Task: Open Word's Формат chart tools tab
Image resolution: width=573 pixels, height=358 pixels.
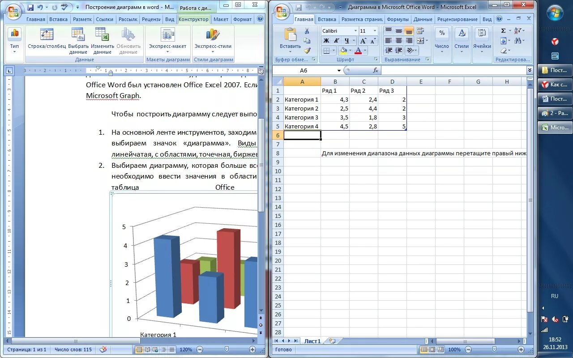Action: click(x=243, y=19)
